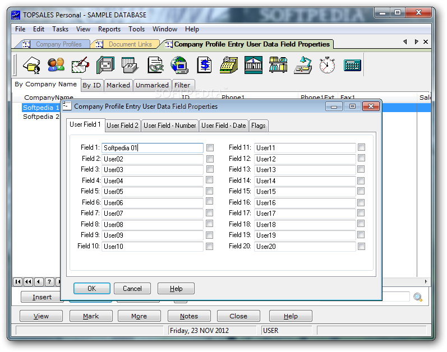Image resolution: width=447 pixels, height=352 pixels.
Task: Open the mail envelope documents toolbar icon
Action: coord(105,65)
